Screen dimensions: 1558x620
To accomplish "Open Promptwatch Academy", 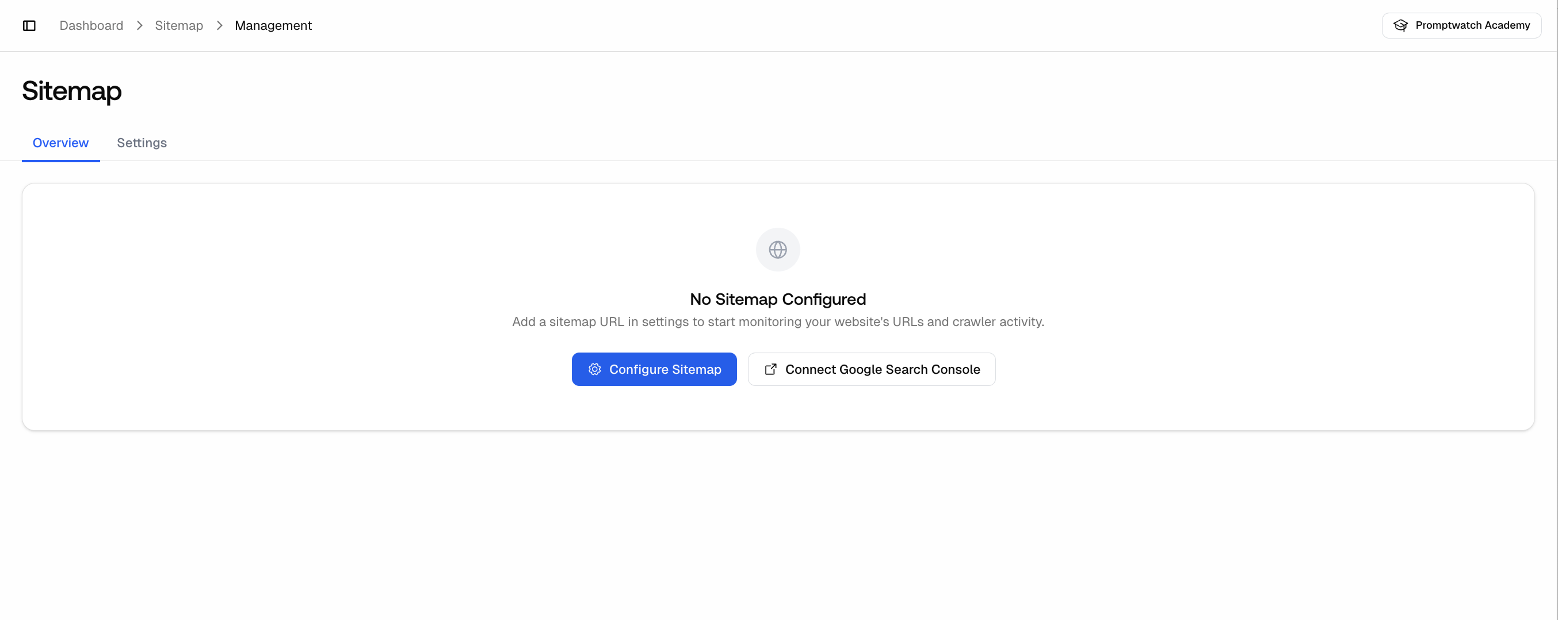I will [x=1461, y=25].
